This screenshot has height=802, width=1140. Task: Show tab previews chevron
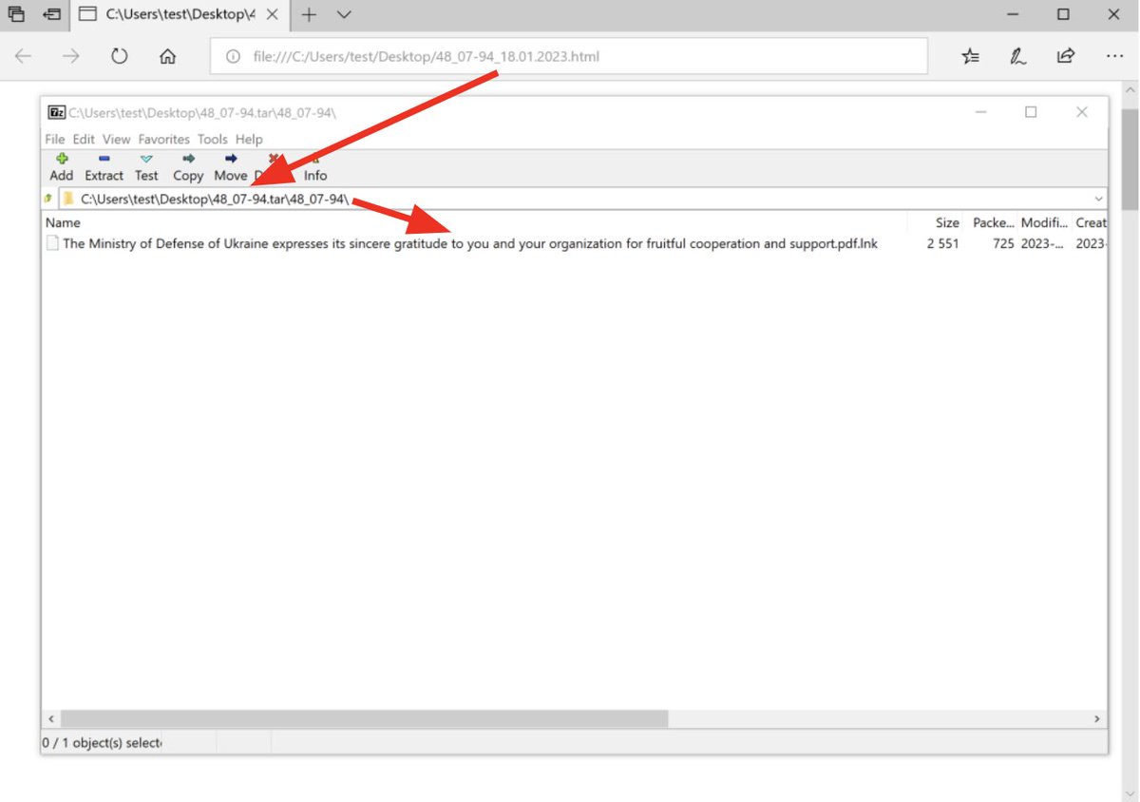click(344, 14)
